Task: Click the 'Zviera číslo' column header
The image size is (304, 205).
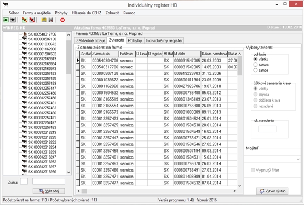Action: pyautogui.click(x=105, y=54)
